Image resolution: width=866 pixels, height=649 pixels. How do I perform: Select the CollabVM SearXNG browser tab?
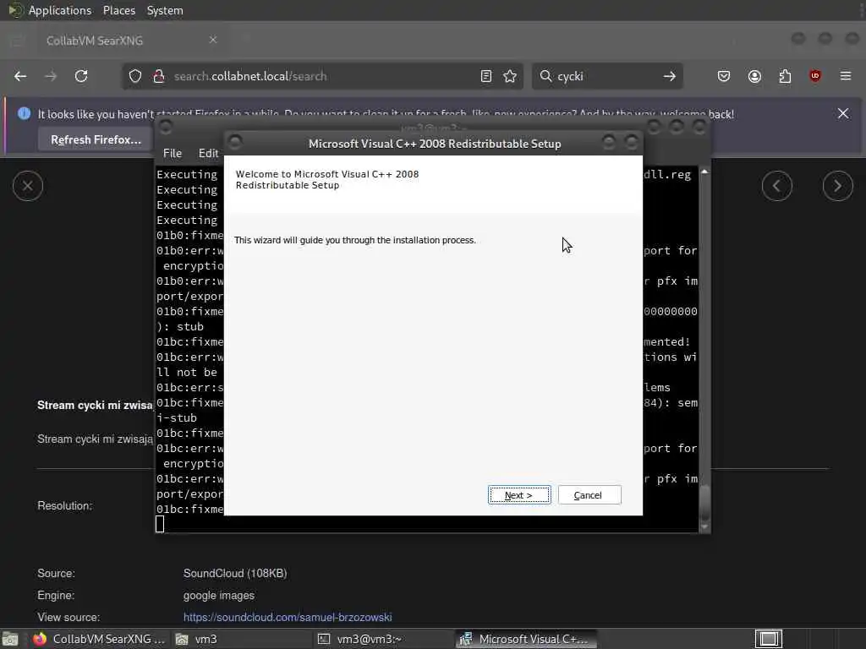pyautogui.click(x=130, y=41)
